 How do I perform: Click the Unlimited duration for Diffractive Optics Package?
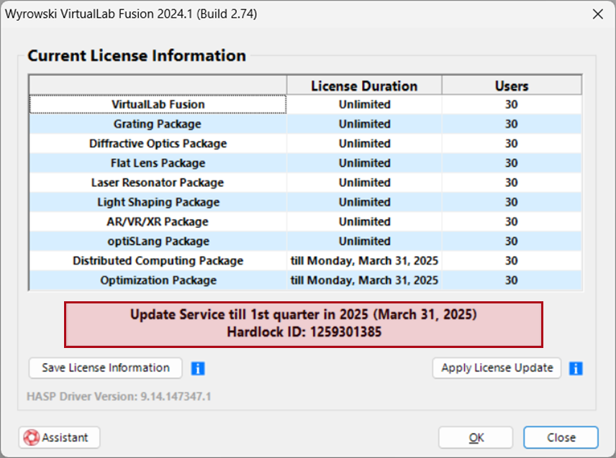[365, 144]
